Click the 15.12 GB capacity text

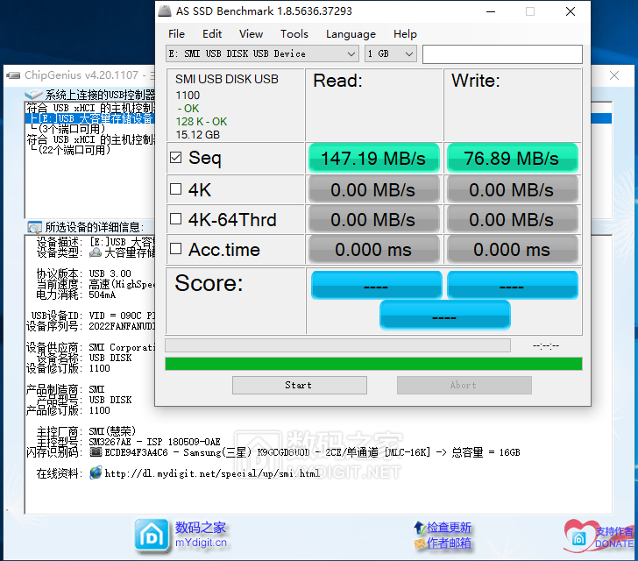pyautogui.click(x=198, y=135)
